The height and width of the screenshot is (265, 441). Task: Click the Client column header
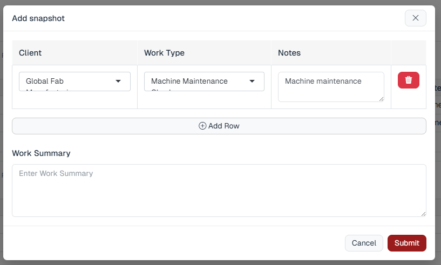coord(30,53)
